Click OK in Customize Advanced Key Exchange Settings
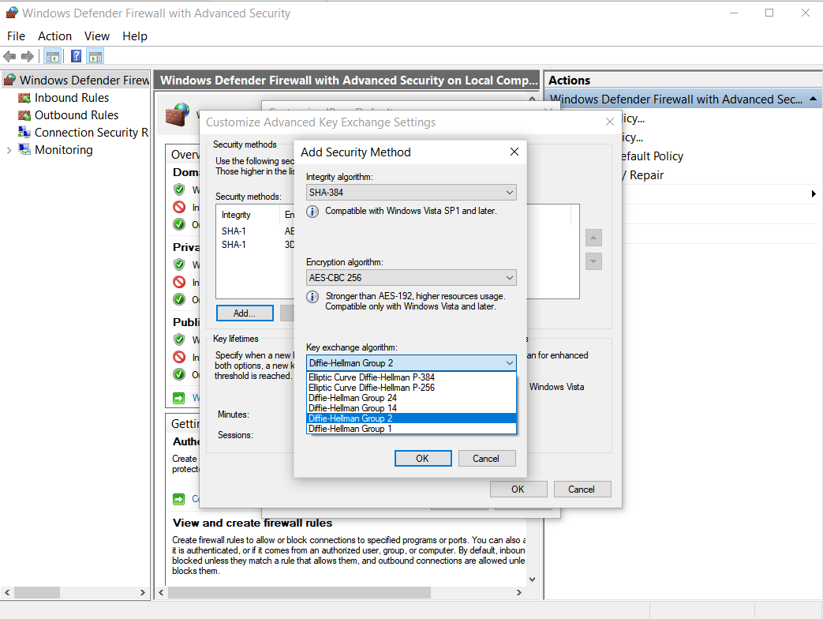This screenshot has width=823, height=619. pyautogui.click(x=518, y=489)
